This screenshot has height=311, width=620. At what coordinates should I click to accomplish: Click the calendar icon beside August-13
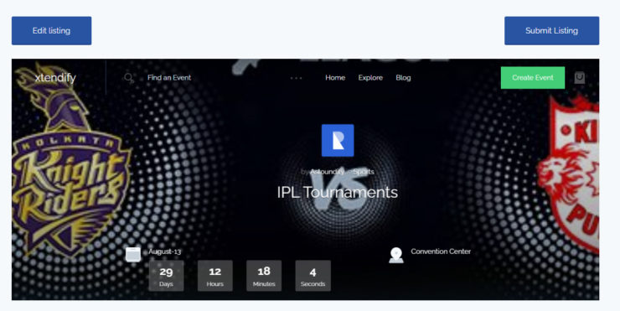pyautogui.click(x=133, y=255)
